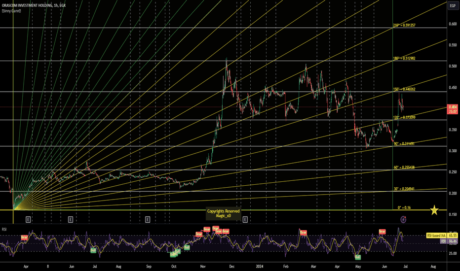Click the May label on the time axis
Viewport: 460px width, 271px height.
(x=358, y=266)
